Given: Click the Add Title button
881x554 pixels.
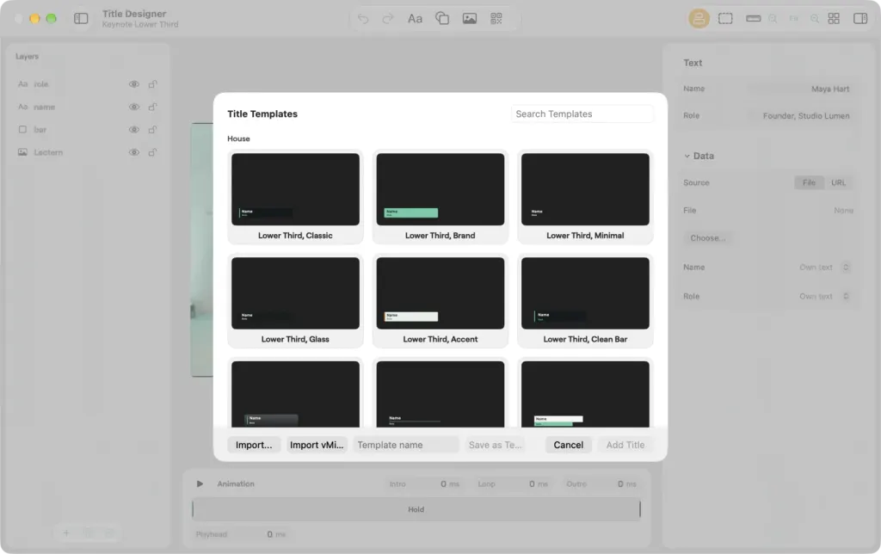Looking at the screenshot, I should [625, 445].
